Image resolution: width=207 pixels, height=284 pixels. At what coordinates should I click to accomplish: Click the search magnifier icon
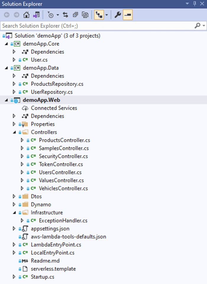click(197, 26)
